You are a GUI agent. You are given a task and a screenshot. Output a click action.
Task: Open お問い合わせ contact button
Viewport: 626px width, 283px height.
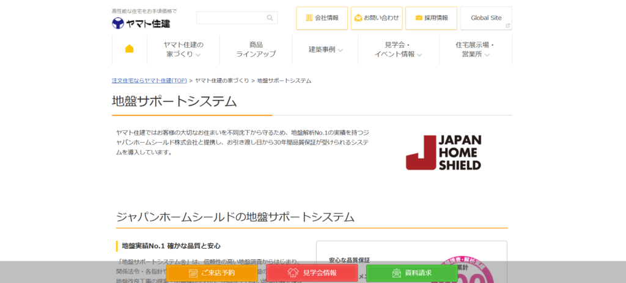(377, 18)
